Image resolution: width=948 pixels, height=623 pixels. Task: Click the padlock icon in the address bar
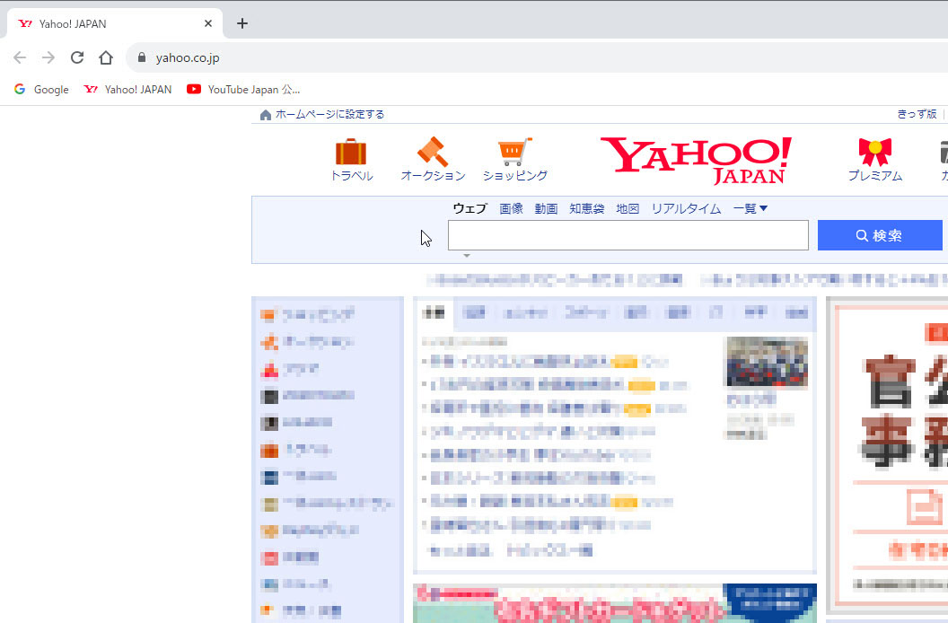click(141, 56)
